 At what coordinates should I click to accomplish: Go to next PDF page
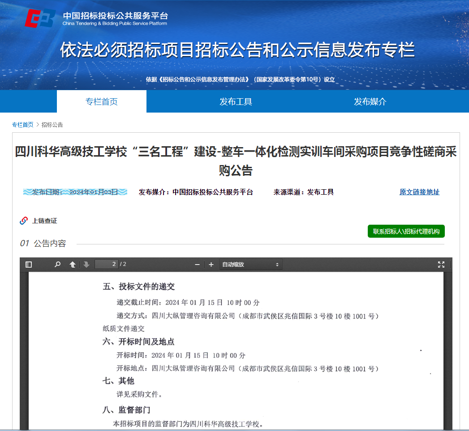pos(86,265)
